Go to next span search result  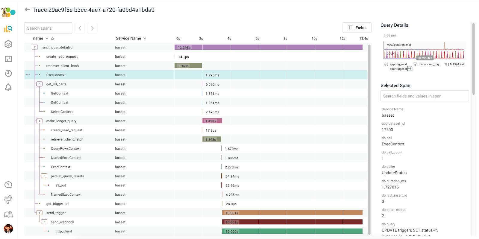(x=92, y=28)
